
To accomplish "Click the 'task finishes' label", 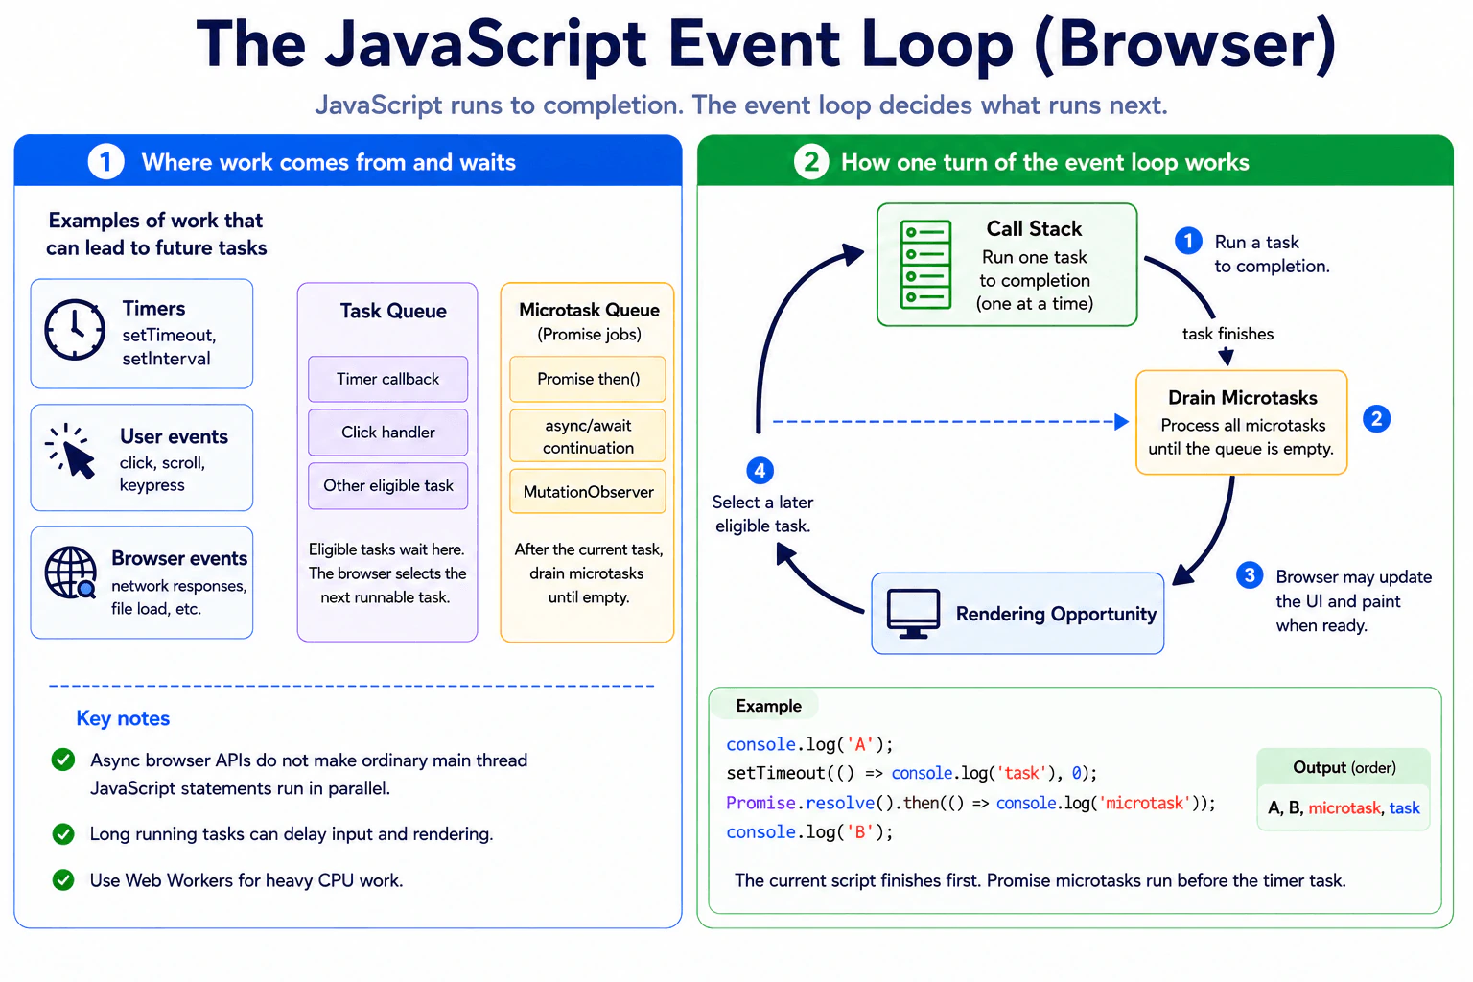I will coord(1227,334).
